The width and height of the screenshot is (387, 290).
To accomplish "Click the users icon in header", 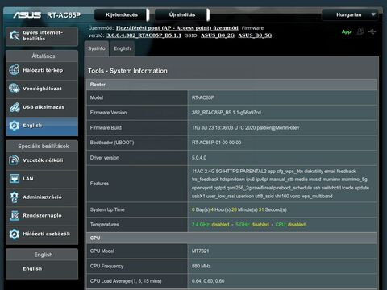I will point(360,31).
